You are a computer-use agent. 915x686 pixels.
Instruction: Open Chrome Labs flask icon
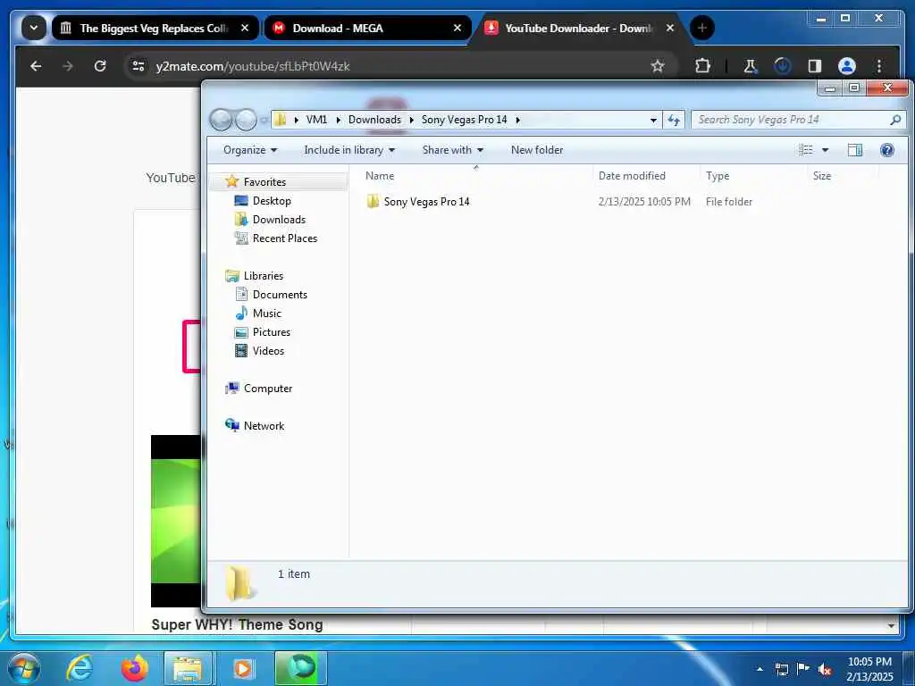[x=751, y=66]
